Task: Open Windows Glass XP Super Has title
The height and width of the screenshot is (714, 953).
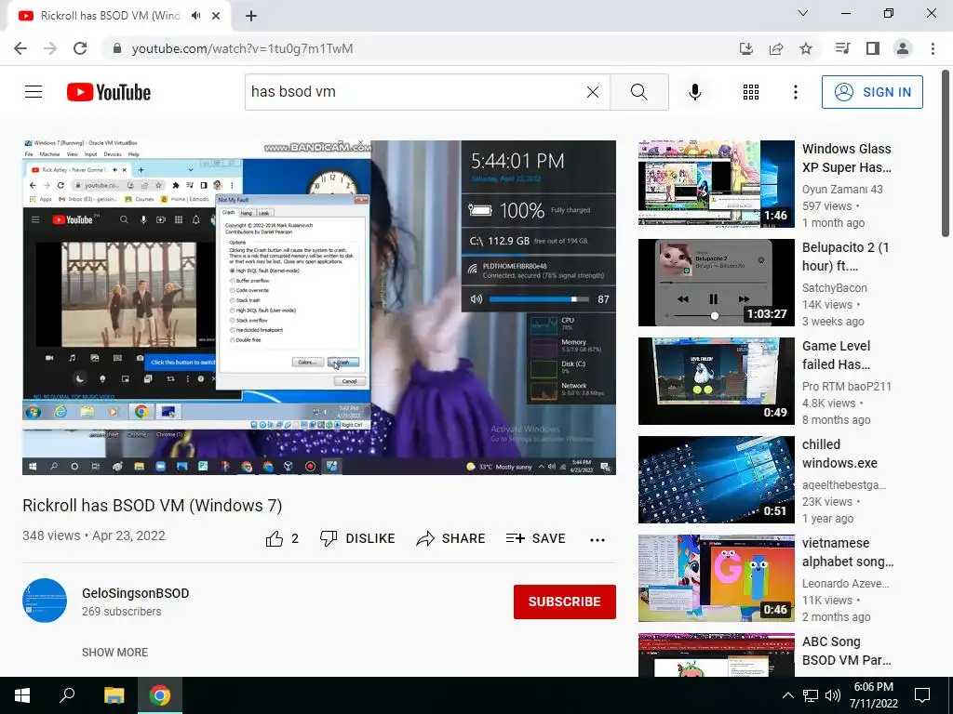Action: (847, 158)
